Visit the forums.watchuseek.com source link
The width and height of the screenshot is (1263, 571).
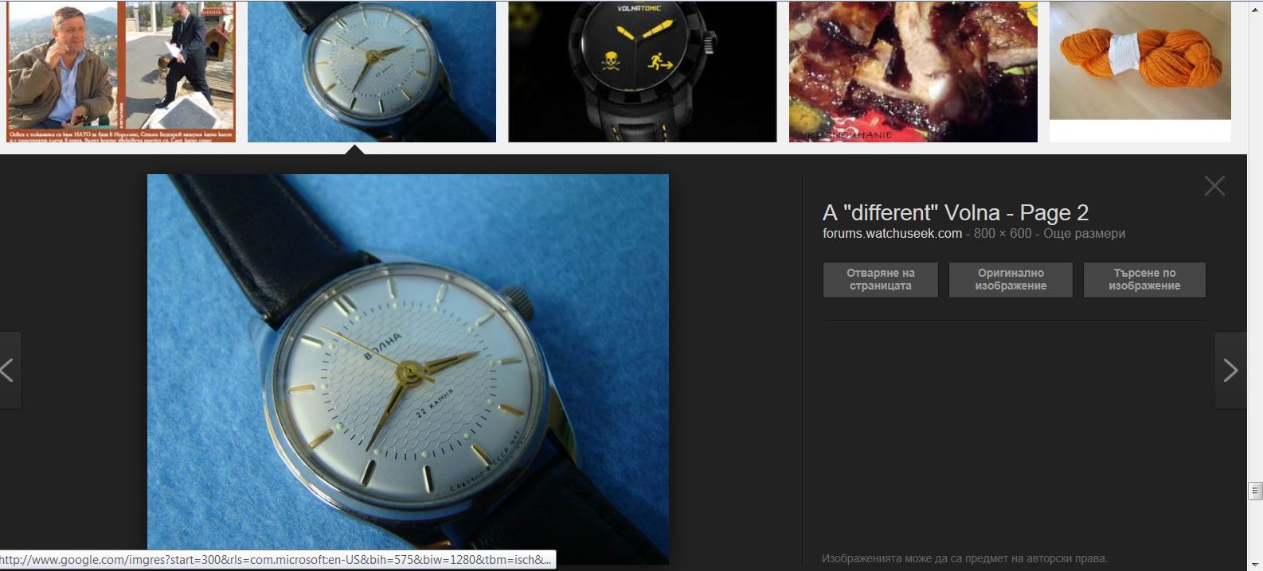point(892,234)
